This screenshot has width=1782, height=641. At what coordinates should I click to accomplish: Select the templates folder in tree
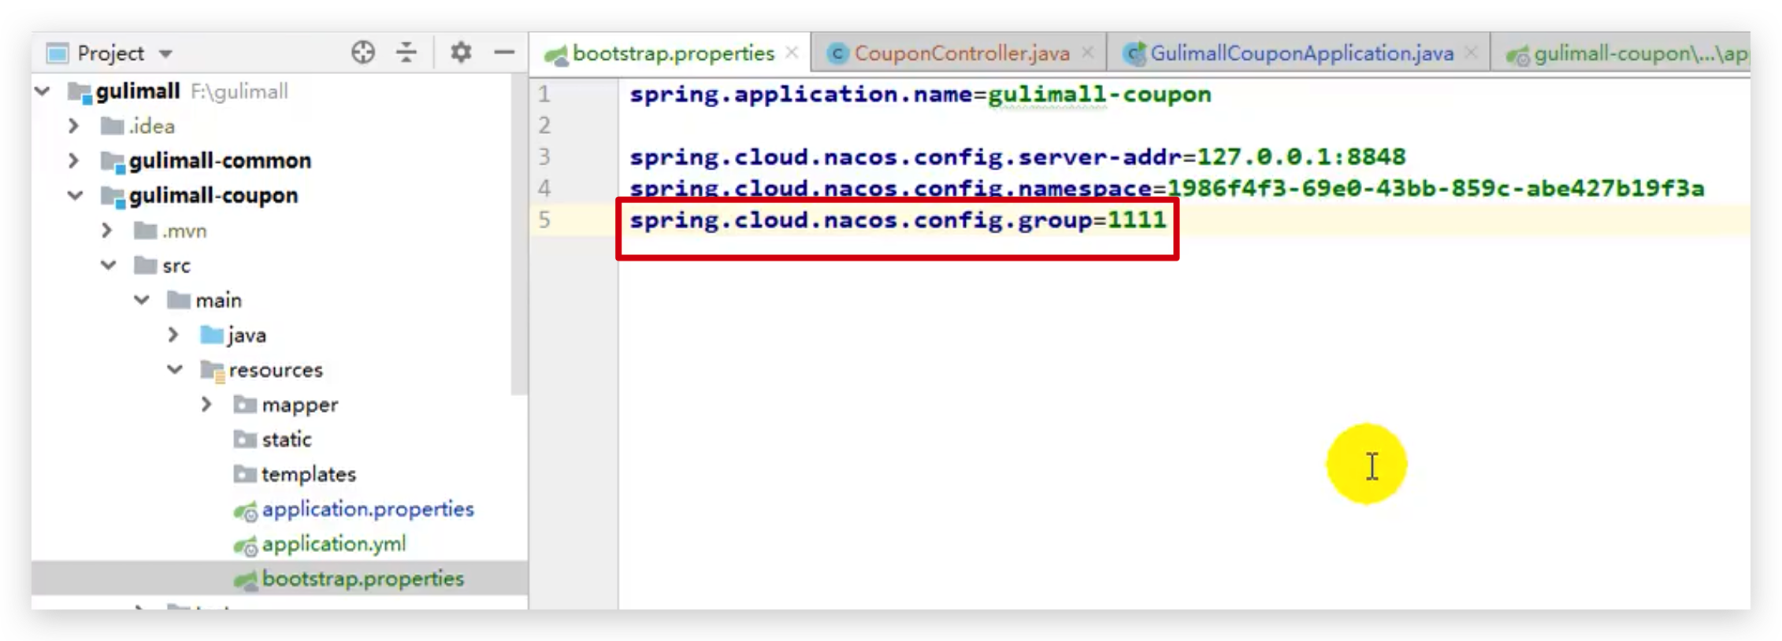pyautogui.click(x=308, y=474)
